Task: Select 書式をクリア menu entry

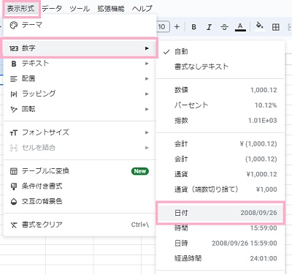Action: 80,225
